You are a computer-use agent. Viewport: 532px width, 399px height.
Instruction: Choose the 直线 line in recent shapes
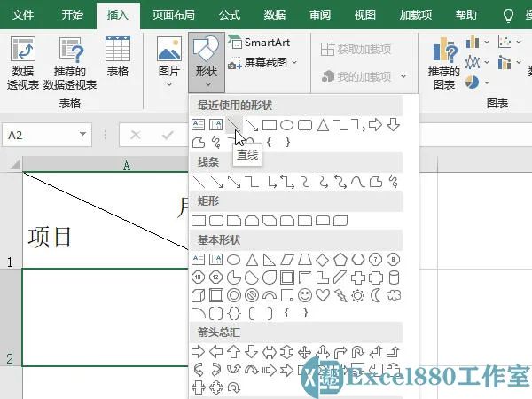234,125
